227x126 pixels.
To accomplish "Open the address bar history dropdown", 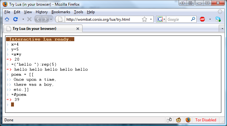I will [x=151, y=19].
